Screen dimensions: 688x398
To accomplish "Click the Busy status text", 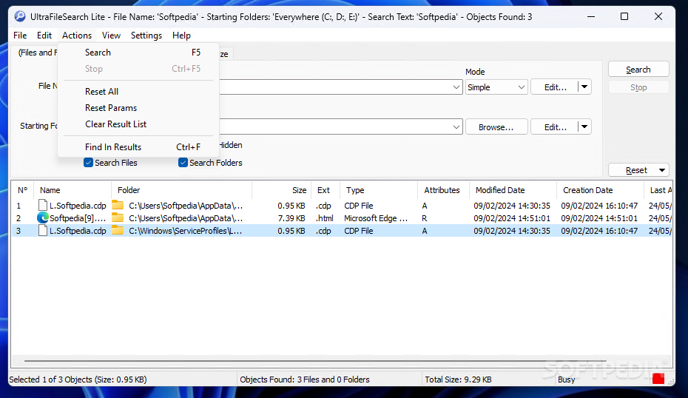I will (x=566, y=380).
